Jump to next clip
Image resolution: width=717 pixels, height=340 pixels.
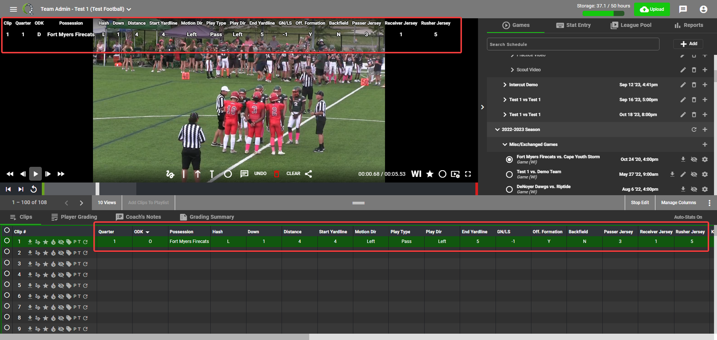[x=21, y=189]
